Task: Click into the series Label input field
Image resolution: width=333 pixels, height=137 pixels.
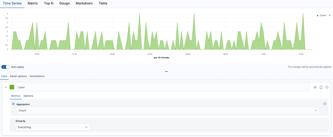Action: point(163,87)
